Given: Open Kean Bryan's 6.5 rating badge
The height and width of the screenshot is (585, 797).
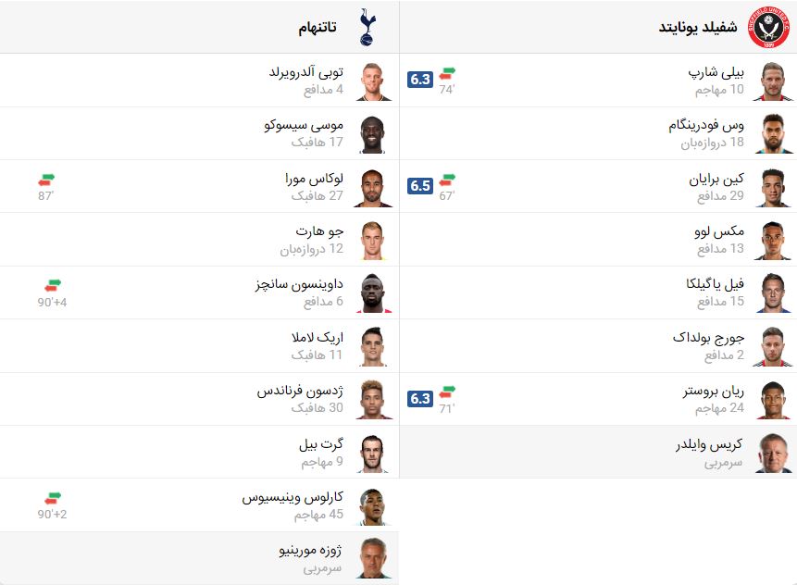Looking at the screenshot, I should (x=419, y=185).
